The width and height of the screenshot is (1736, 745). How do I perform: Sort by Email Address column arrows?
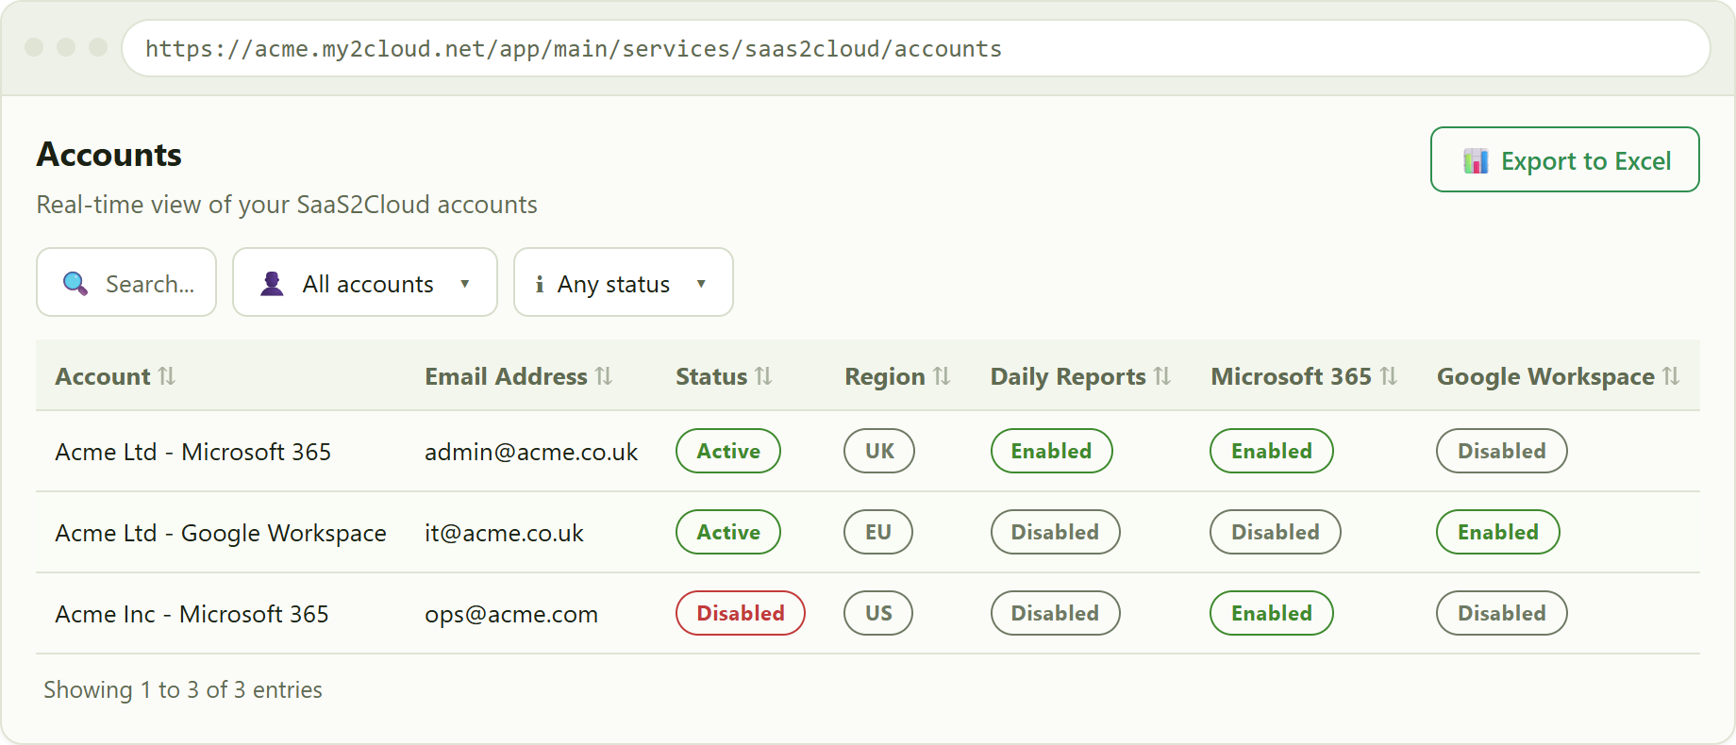pos(604,376)
